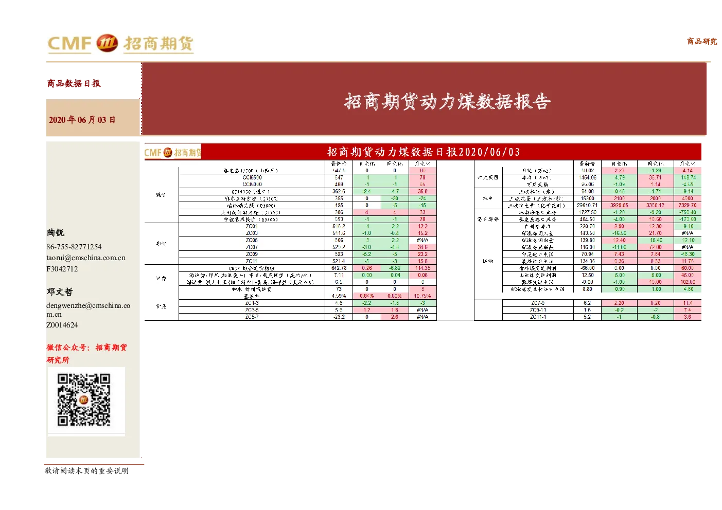Click table banner 招商期货动力煤数据日报2020/06/03
This screenshot has height=510, width=722.
pyautogui.click(x=424, y=152)
